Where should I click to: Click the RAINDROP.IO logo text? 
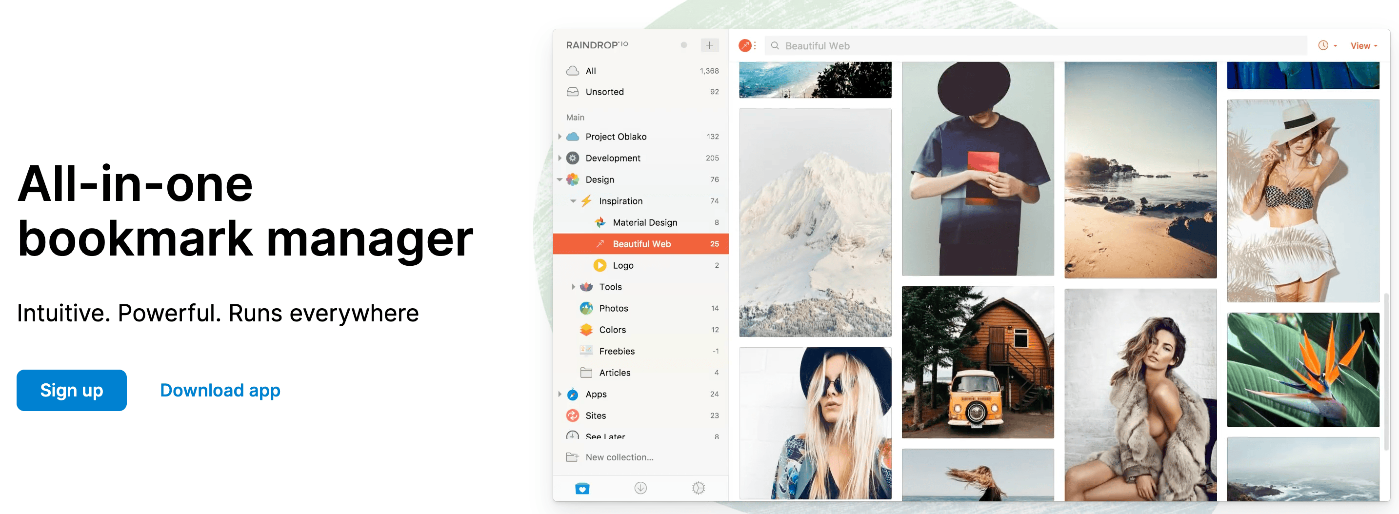[x=597, y=45]
